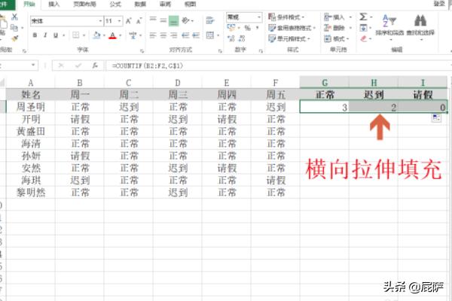Switch to the 插入 ribbon tab
This screenshot has height=301, width=452.
click(x=54, y=4)
